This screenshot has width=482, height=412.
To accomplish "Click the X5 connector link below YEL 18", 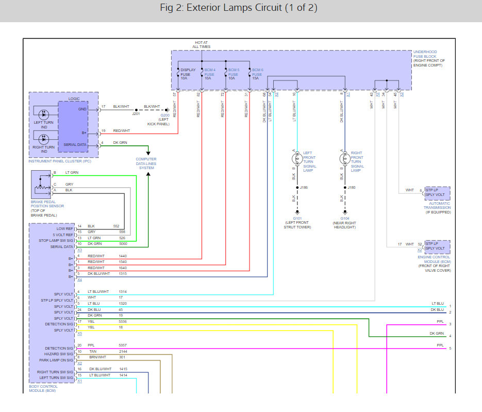I will (79, 334).
